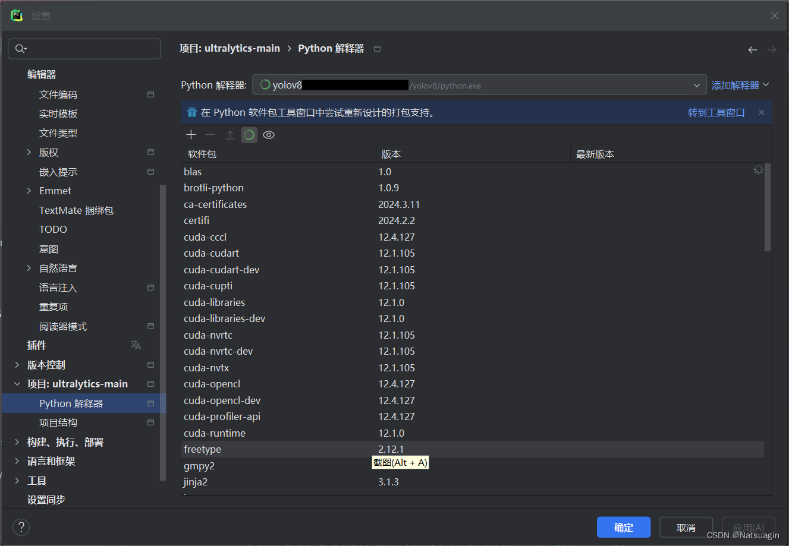The image size is (789, 546).
Task: Open the TODO settings page
Action: tap(53, 229)
